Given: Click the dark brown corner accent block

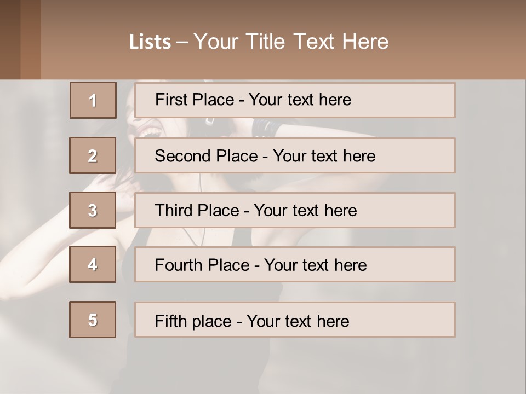Looking at the screenshot, I should tap(10, 39).
